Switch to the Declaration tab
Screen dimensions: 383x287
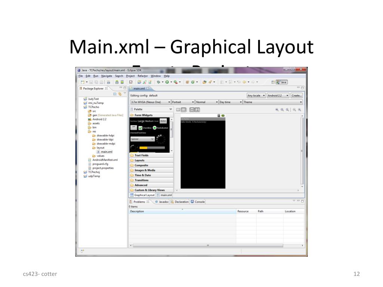click(x=180, y=202)
